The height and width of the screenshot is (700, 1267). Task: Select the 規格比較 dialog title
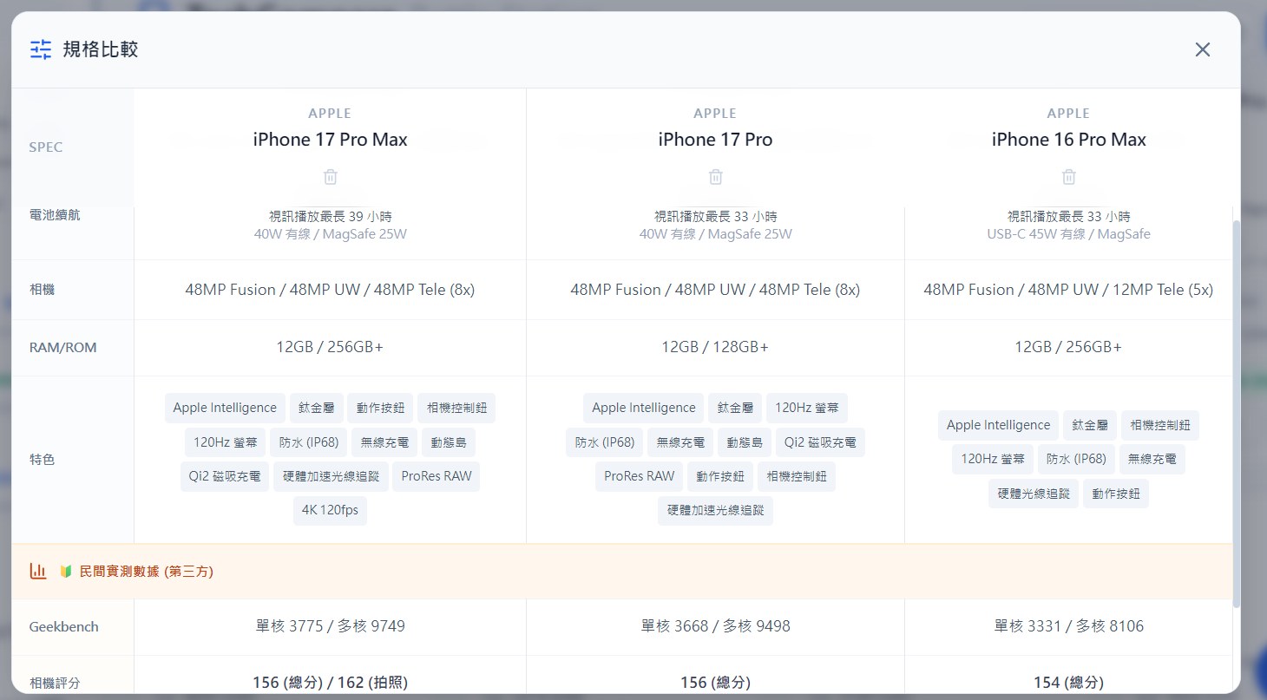pyautogui.click(x=101, y=49)
